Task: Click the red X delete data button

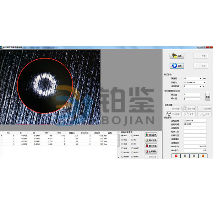Action: (151, 146)
